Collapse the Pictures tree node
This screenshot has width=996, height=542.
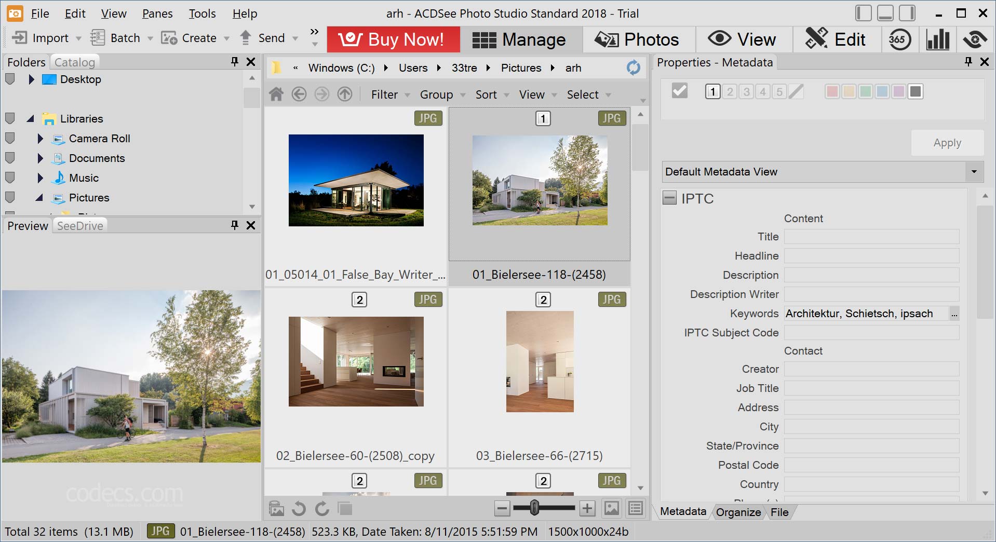(x=39, y=198)
